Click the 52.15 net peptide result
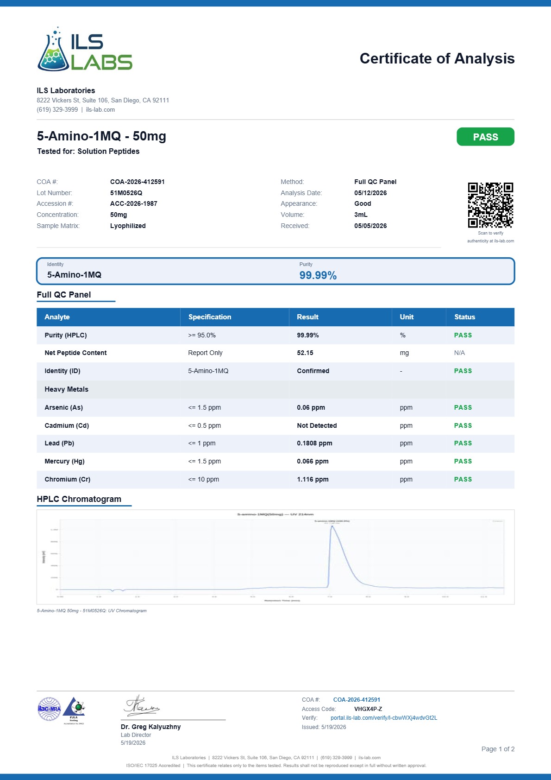551x780 pixels. pyautogui.click(x=305, y=353)
